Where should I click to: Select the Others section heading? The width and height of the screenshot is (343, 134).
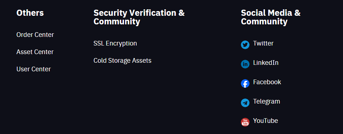[30, 13]
